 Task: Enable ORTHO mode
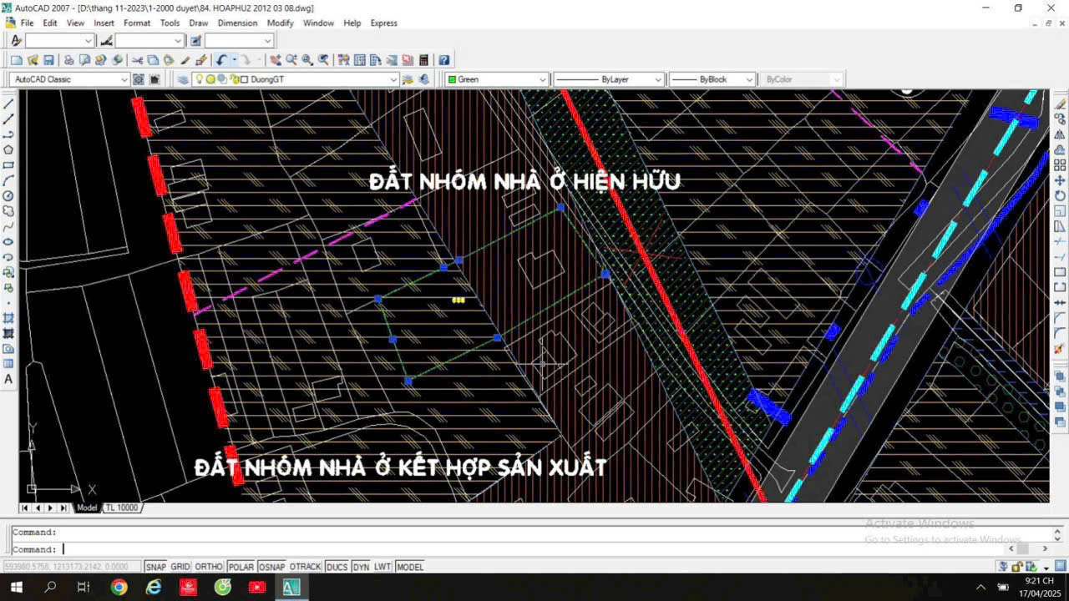point(208,567)
